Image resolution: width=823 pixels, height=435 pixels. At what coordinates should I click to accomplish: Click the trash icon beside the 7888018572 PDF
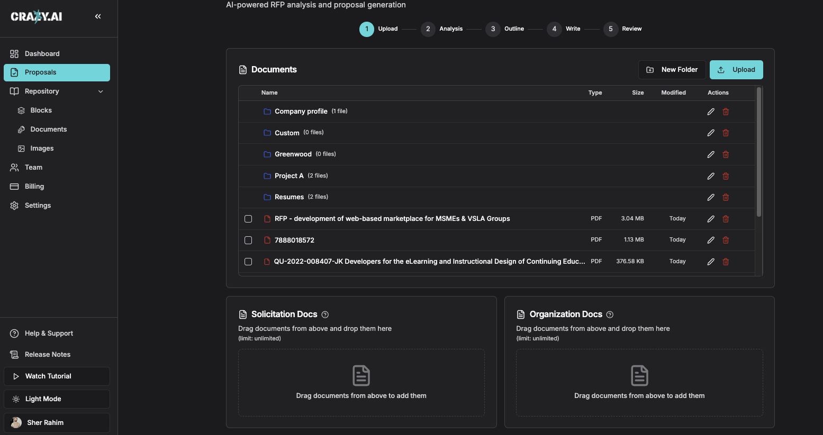pos(726,240)
